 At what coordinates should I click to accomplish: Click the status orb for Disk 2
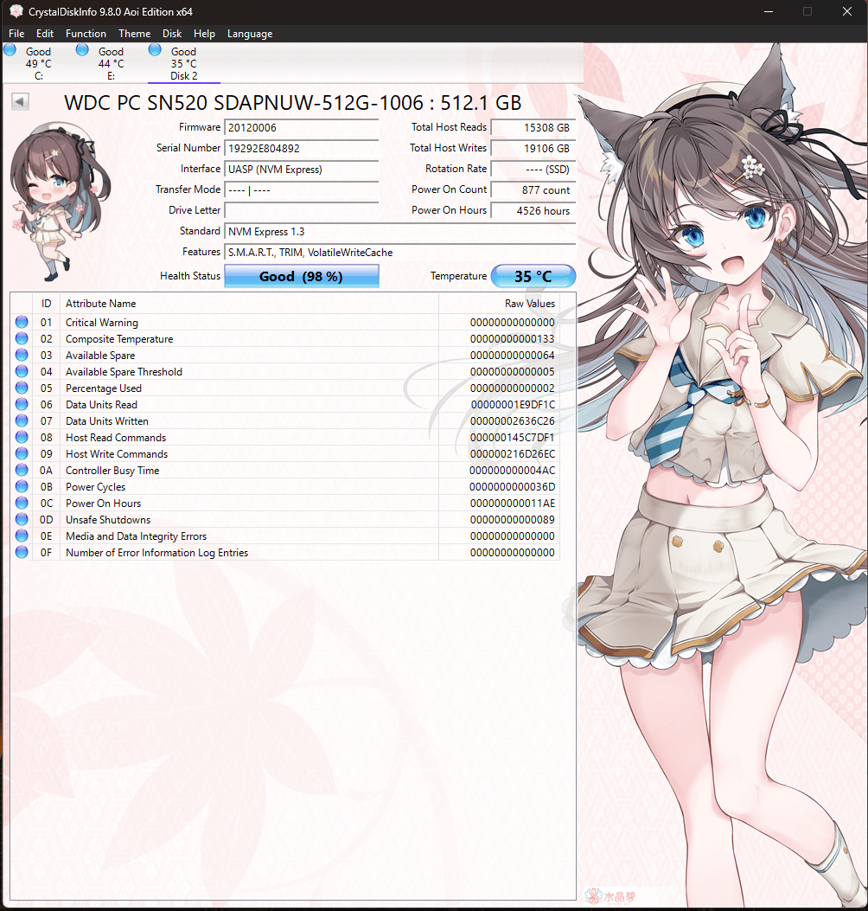click(x=155, y=50)
